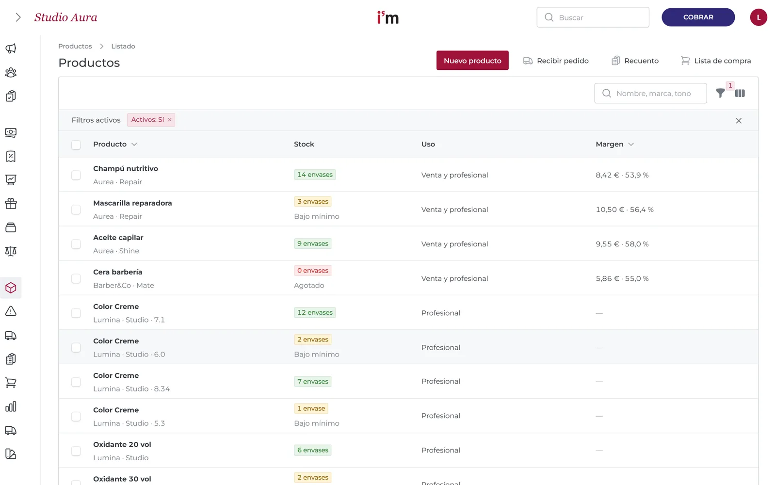Viewport: 776px width, 485px height.
Task: Check the Aceite capilar row checkbox
Action: 76,244
